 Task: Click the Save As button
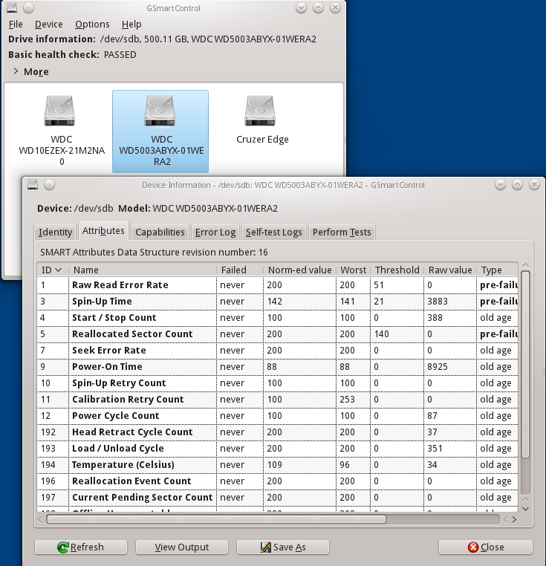click(x=283, y=547)
